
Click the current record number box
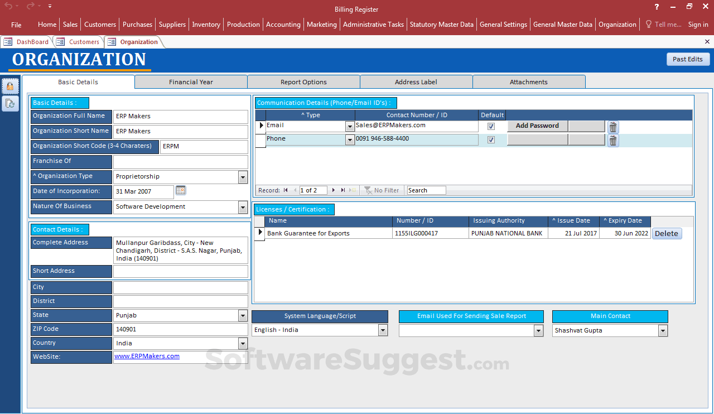point(313,190)
